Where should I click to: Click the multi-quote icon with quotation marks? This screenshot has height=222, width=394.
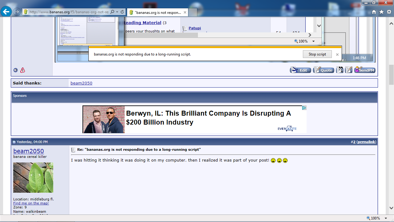pyautogui.click(x=340, y=70)
